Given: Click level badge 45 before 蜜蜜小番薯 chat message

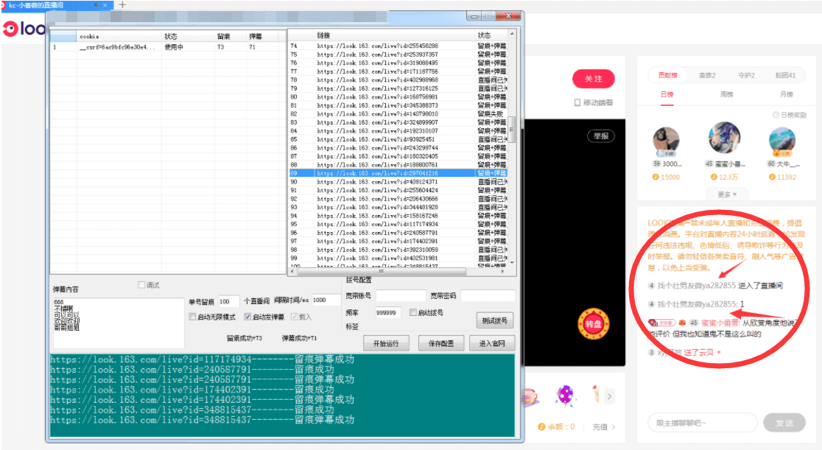Looking at the screenshot, I should [694, 323].
